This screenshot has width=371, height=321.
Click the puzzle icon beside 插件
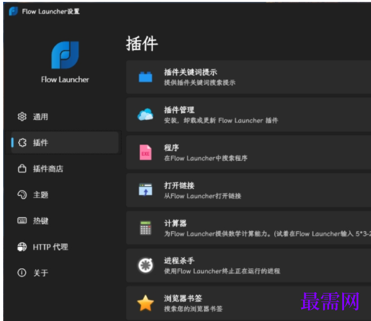(22, 143)
